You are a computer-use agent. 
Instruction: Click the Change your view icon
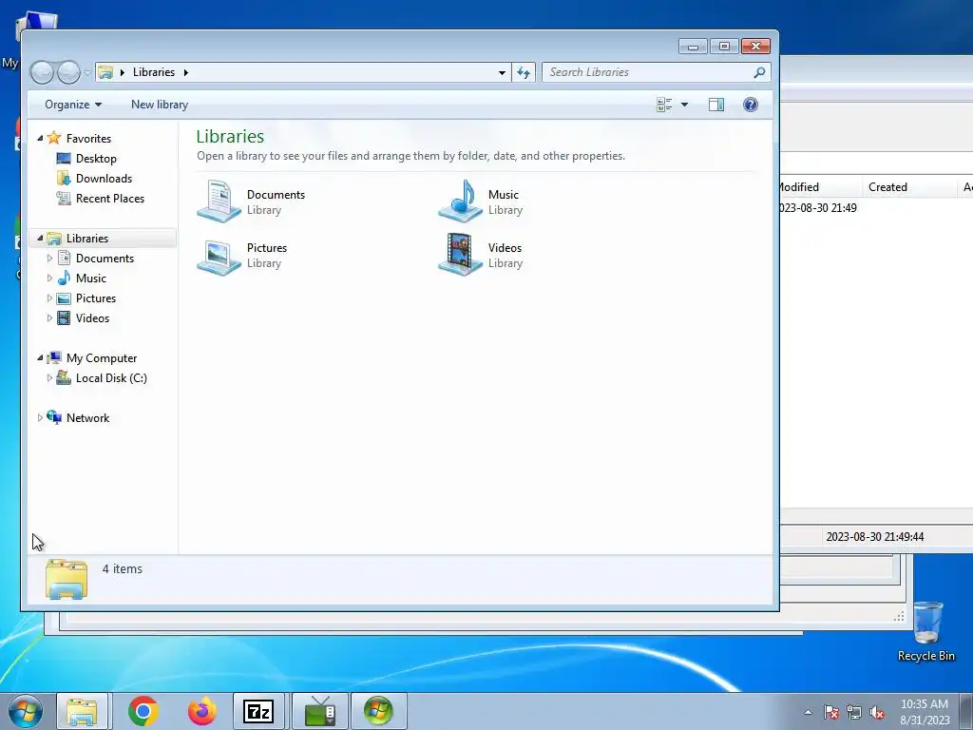[x=664, y=105]
